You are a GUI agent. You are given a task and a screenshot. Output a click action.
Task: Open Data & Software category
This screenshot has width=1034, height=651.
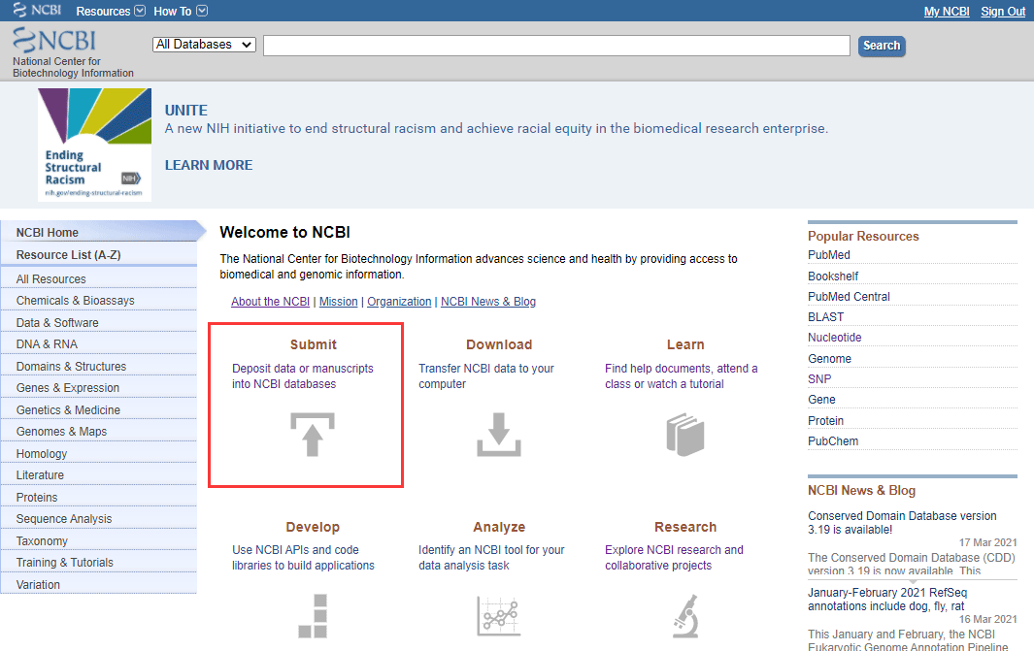[99, 322]
